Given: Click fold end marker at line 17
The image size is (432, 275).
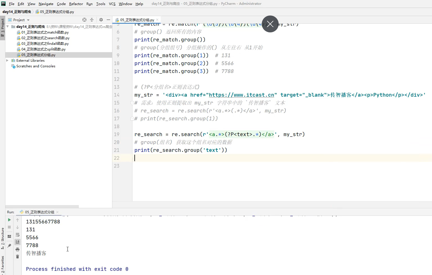Looking at the screenshot, I should [x=132, y=119].
